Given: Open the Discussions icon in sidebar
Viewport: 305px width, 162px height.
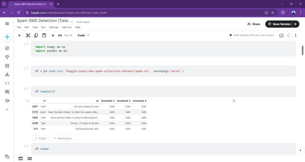Looking at the screenshot, I should (x=7, y=92).
